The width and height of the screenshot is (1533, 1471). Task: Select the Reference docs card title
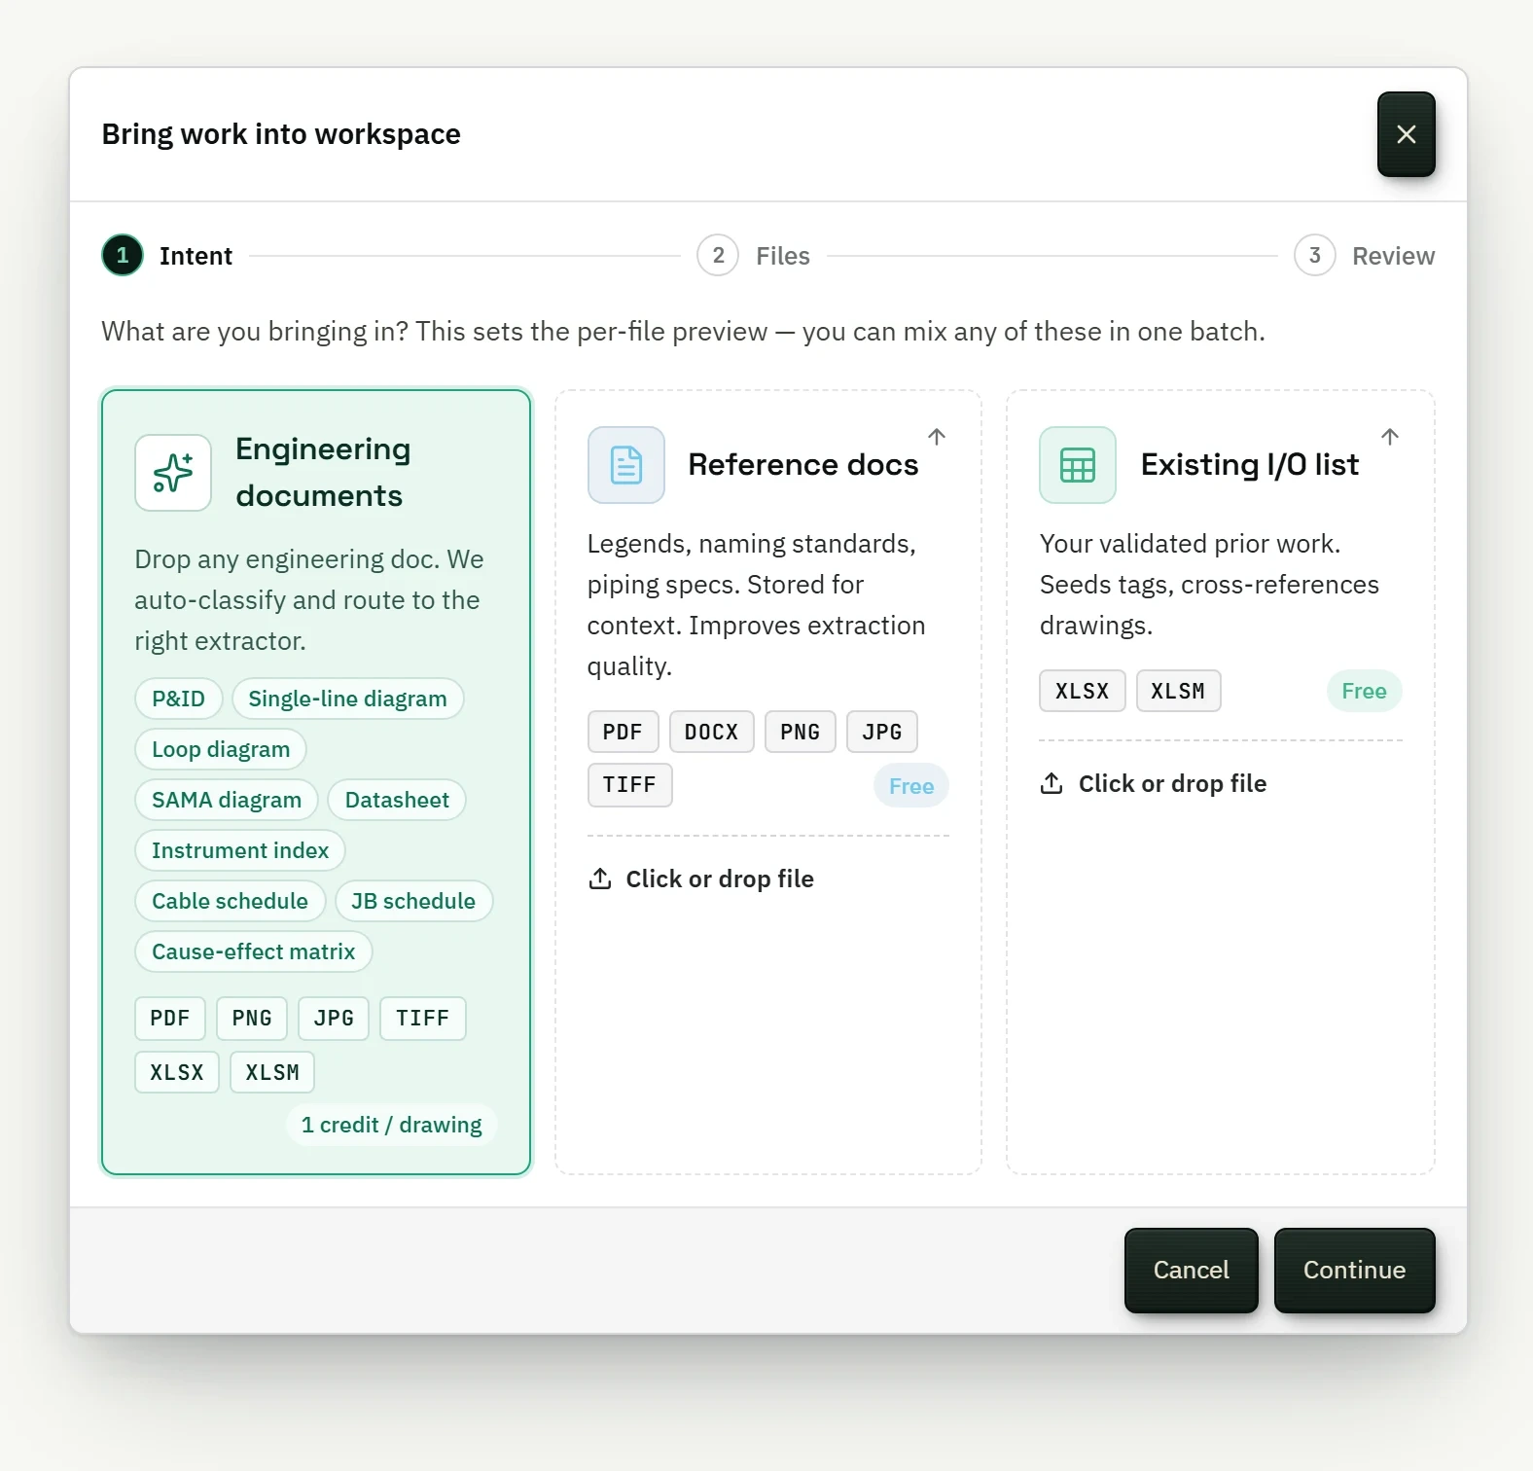pyautogui.click(x=802, y=464)
